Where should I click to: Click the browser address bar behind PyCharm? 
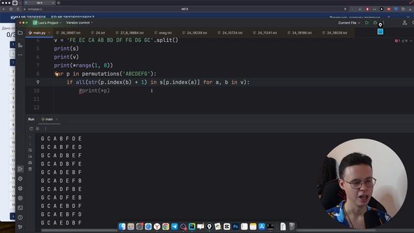point(185,9)
